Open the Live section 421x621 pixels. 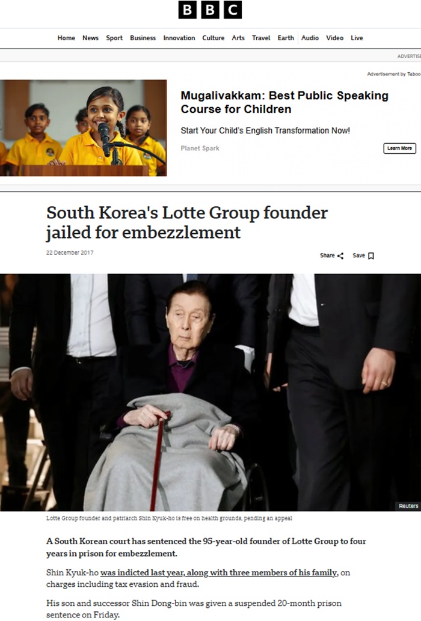[x=357, y=38]
